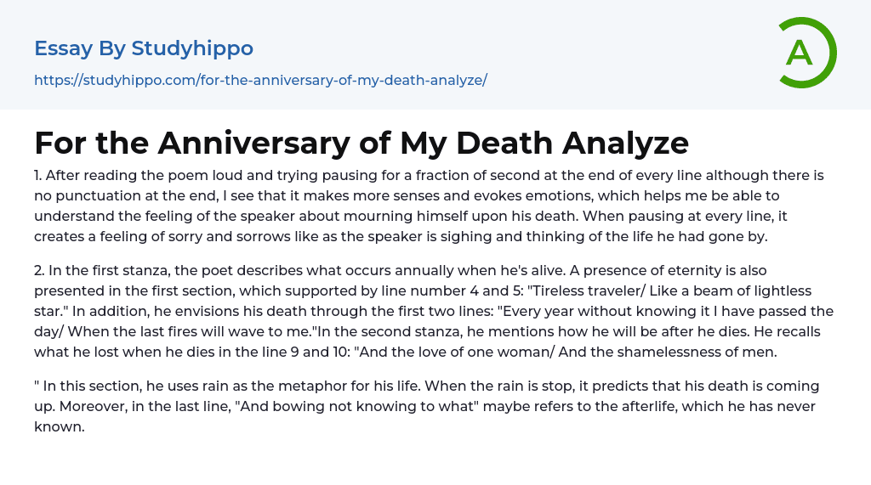Click the "1." number at the first paragraph
871x485 pixels.
[x=38, y=175]
